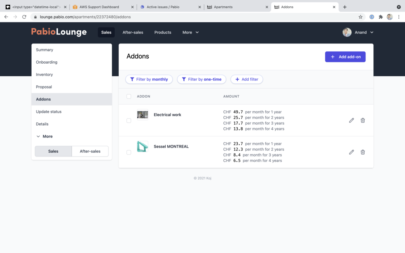The width and height of the screenshot is (405, 253).
Task: Collapse the More section in the sidebar
Action: pyautogui.click(x=38, y=136)
